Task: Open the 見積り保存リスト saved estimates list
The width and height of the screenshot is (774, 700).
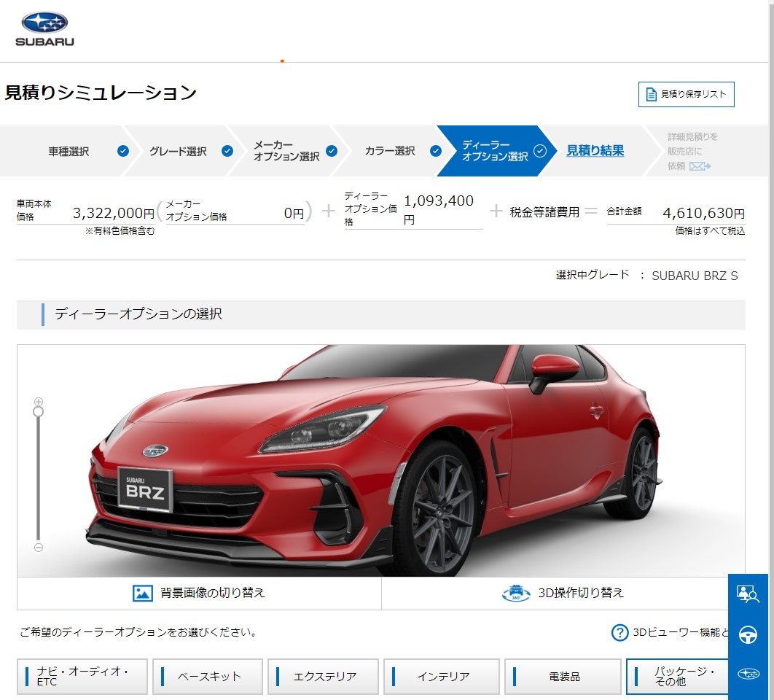Action: coord(686,94)
